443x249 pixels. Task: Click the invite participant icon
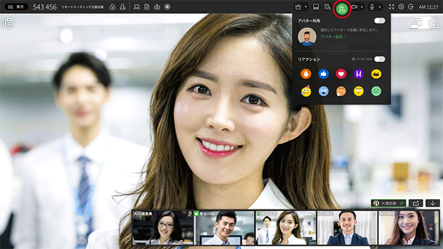click(x=123, y=7)
